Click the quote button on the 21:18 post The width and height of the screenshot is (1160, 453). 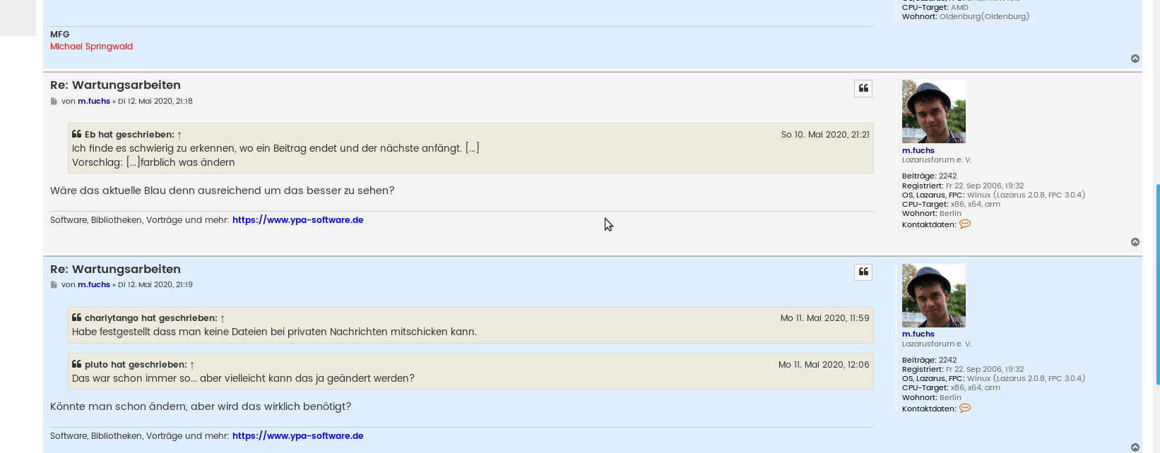coord(863,88)
